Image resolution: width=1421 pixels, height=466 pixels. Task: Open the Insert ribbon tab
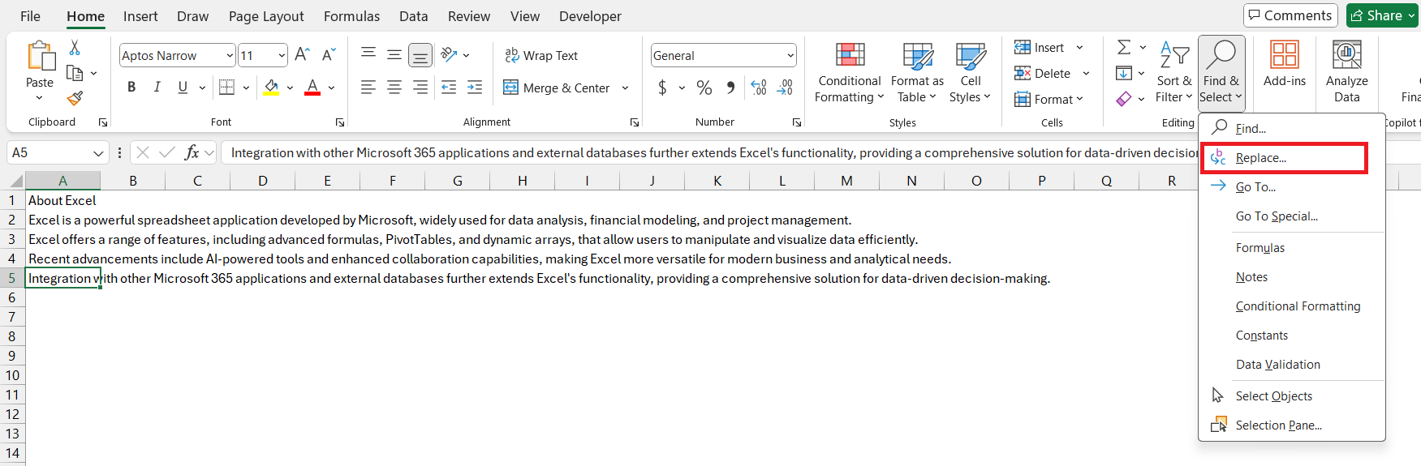coord(140,16)
